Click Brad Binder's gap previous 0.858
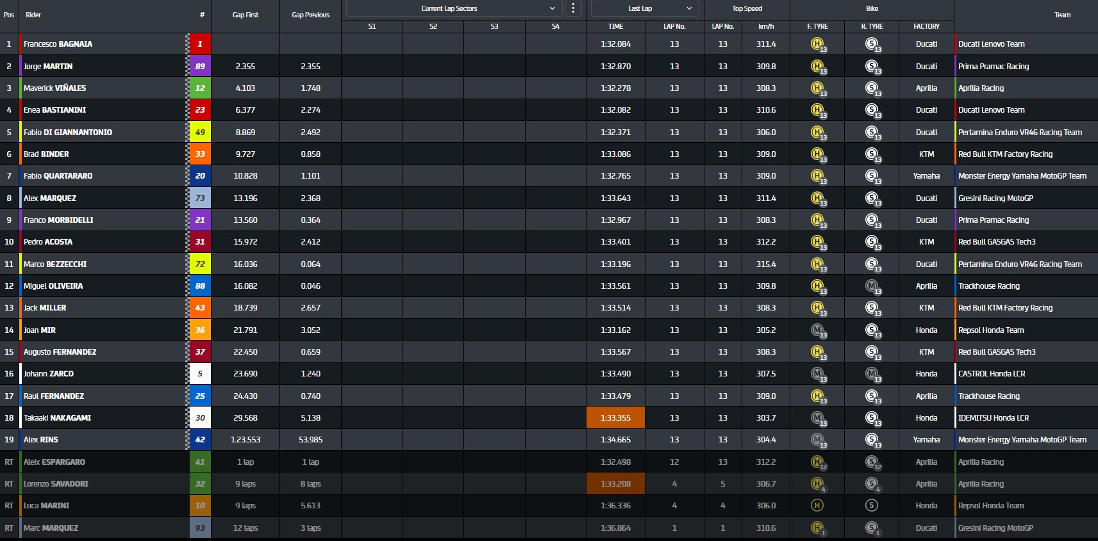 tap(311, 154)
